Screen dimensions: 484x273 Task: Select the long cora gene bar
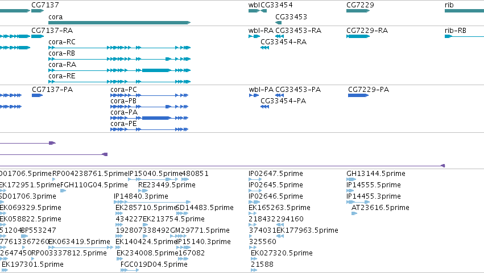(x=119, y=23)
